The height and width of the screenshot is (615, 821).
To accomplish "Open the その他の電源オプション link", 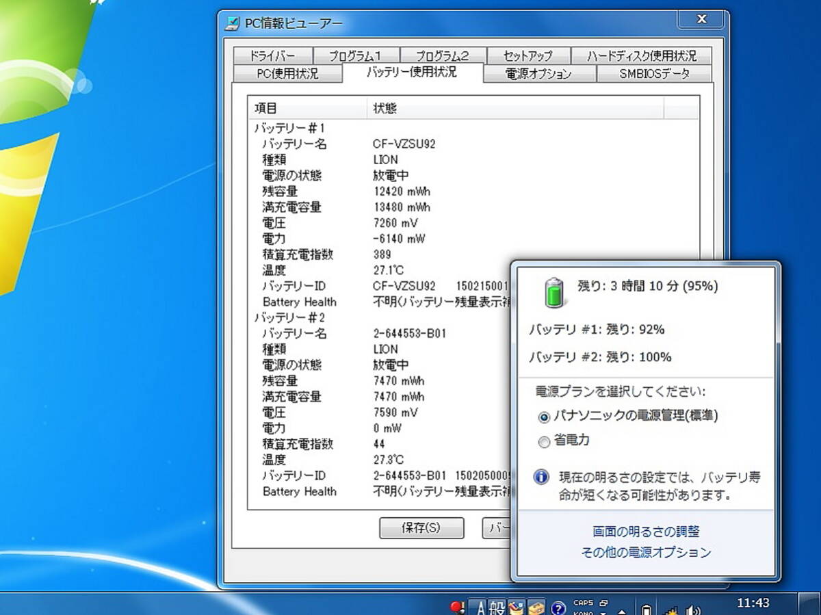I will coord(646,552).
